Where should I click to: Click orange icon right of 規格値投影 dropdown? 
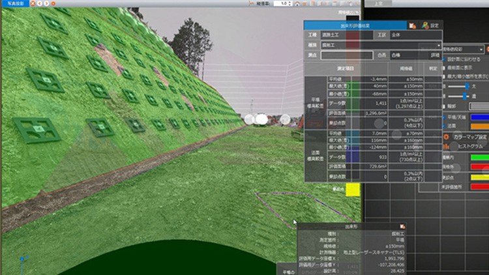[x=488, y=50]
